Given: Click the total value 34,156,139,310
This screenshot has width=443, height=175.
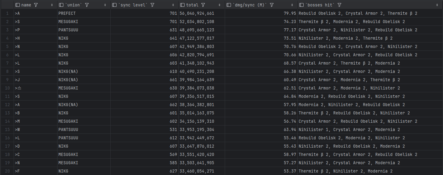Looking at the screenshot, I should (197, 121).
